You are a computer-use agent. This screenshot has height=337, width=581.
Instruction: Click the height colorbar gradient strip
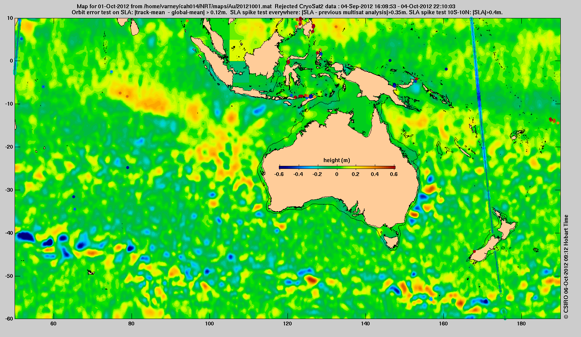click(x=337, y=167)
